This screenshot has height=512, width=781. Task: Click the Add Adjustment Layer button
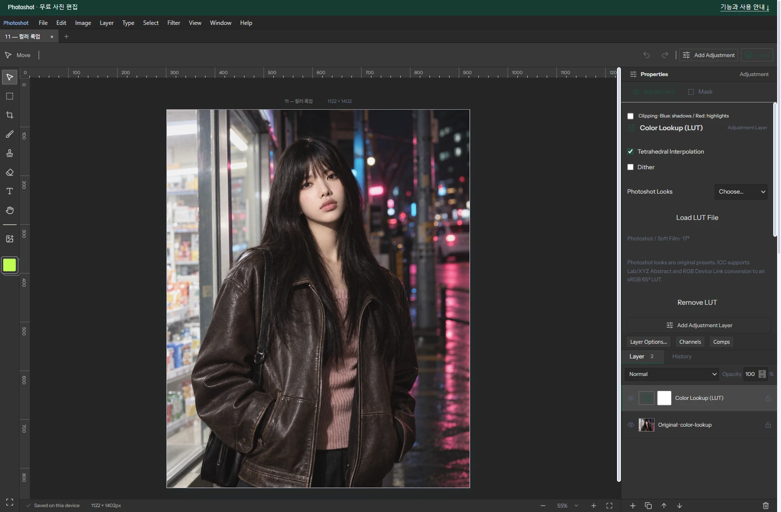[699, 325]
